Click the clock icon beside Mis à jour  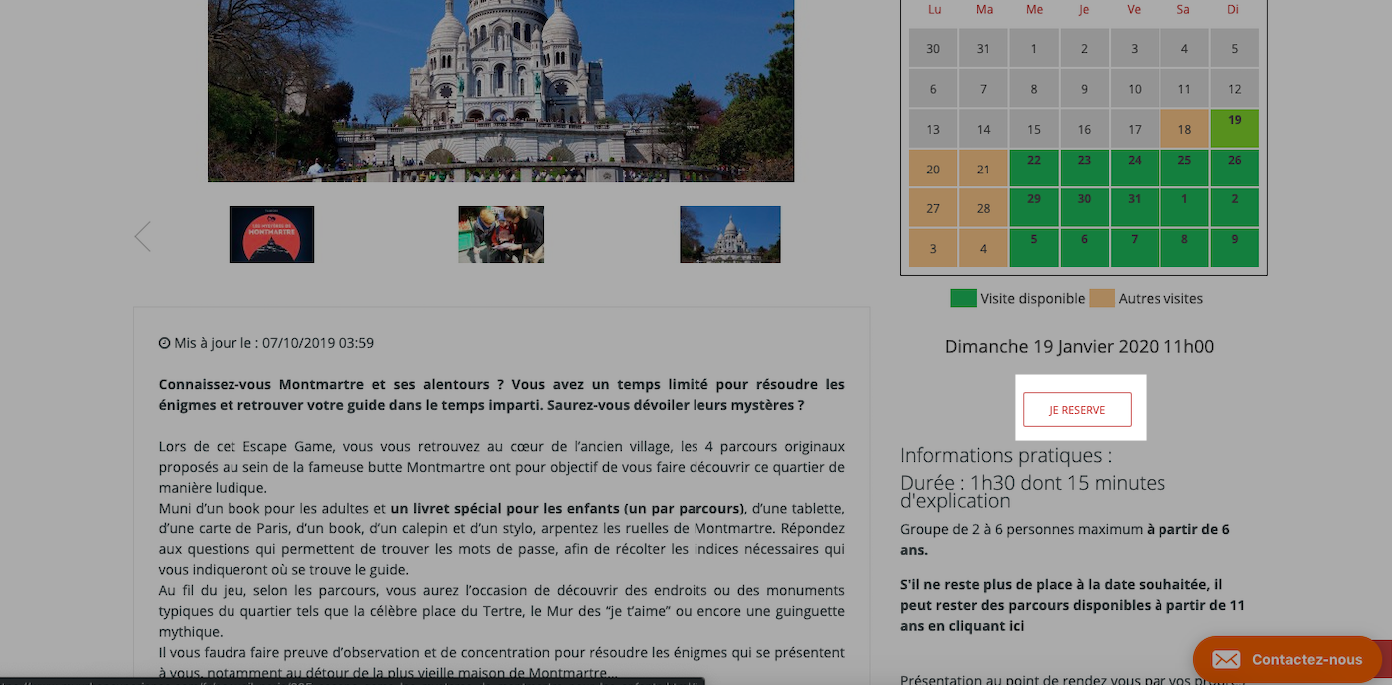point(164,343)
